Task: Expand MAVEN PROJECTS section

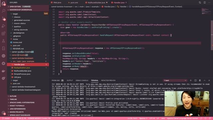Action: click(17, 112)
